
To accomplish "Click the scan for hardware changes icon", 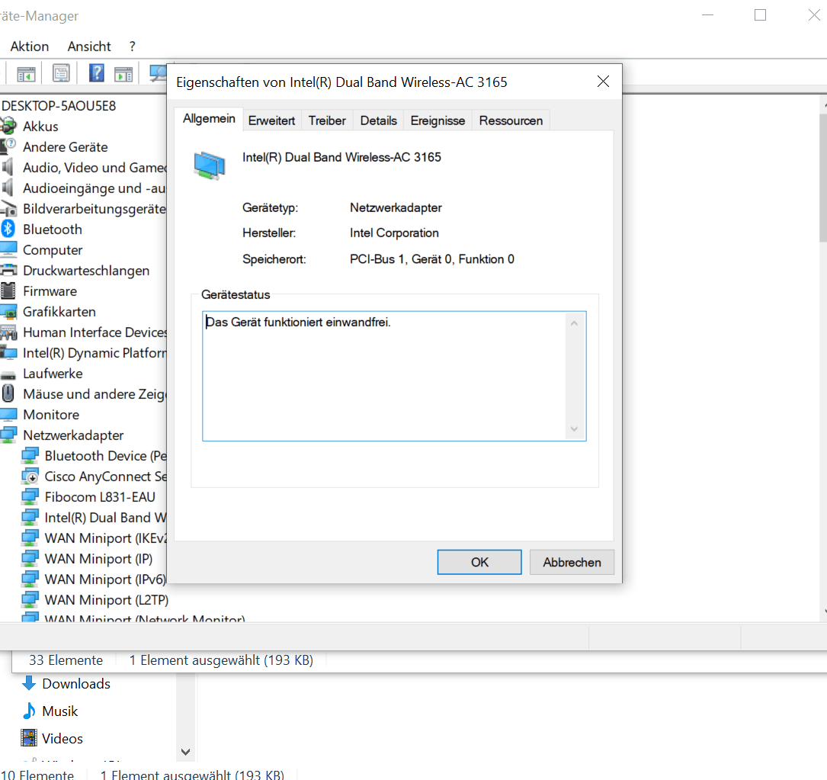I will click(158, 73).
